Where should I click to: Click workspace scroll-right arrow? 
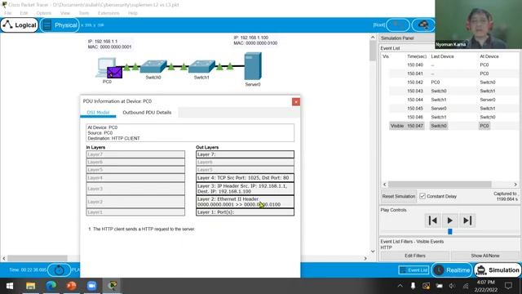pyautogui.click(x=365, y=258)
